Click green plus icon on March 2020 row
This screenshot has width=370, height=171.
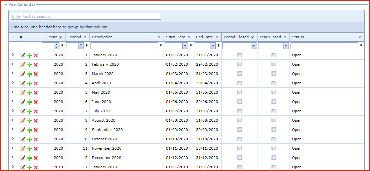(x=29, y=74)
